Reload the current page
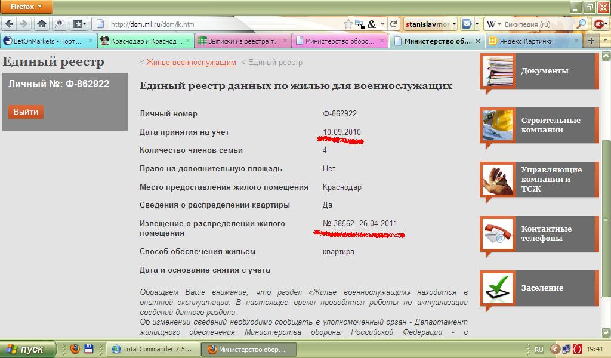Viewport: 611px width, 358px height. click(393, 24)
